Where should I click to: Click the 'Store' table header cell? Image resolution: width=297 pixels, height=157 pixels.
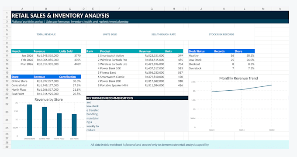point(22,77)
